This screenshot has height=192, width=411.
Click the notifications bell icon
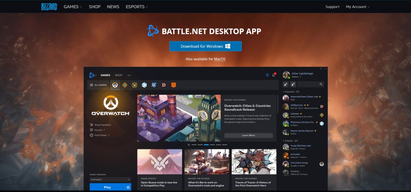pos(274,75)
